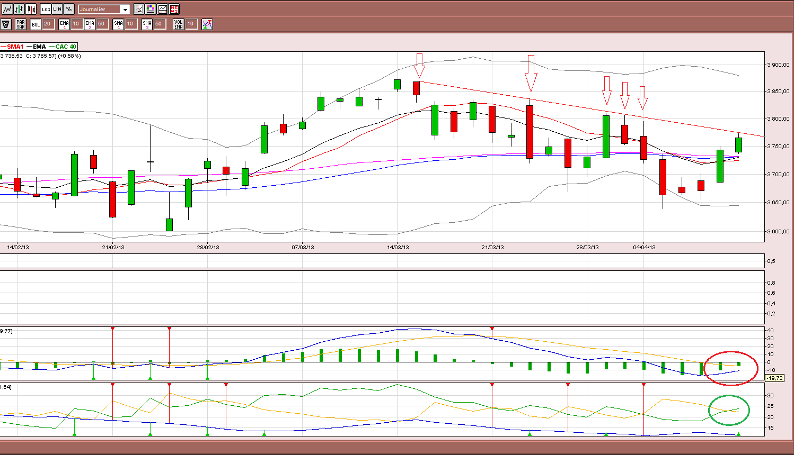
Task: Switch to line chart display
Action: point(7,9)
